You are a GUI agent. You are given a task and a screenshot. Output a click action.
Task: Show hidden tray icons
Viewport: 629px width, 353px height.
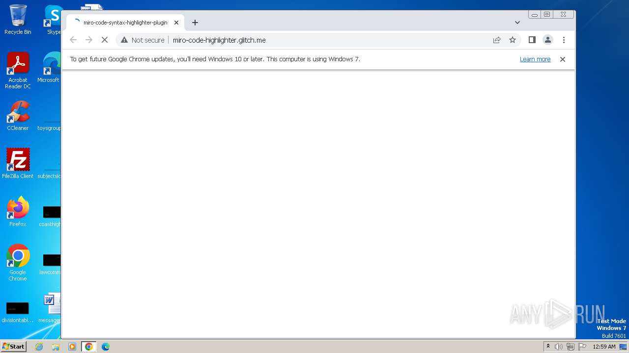coord(548,347)
